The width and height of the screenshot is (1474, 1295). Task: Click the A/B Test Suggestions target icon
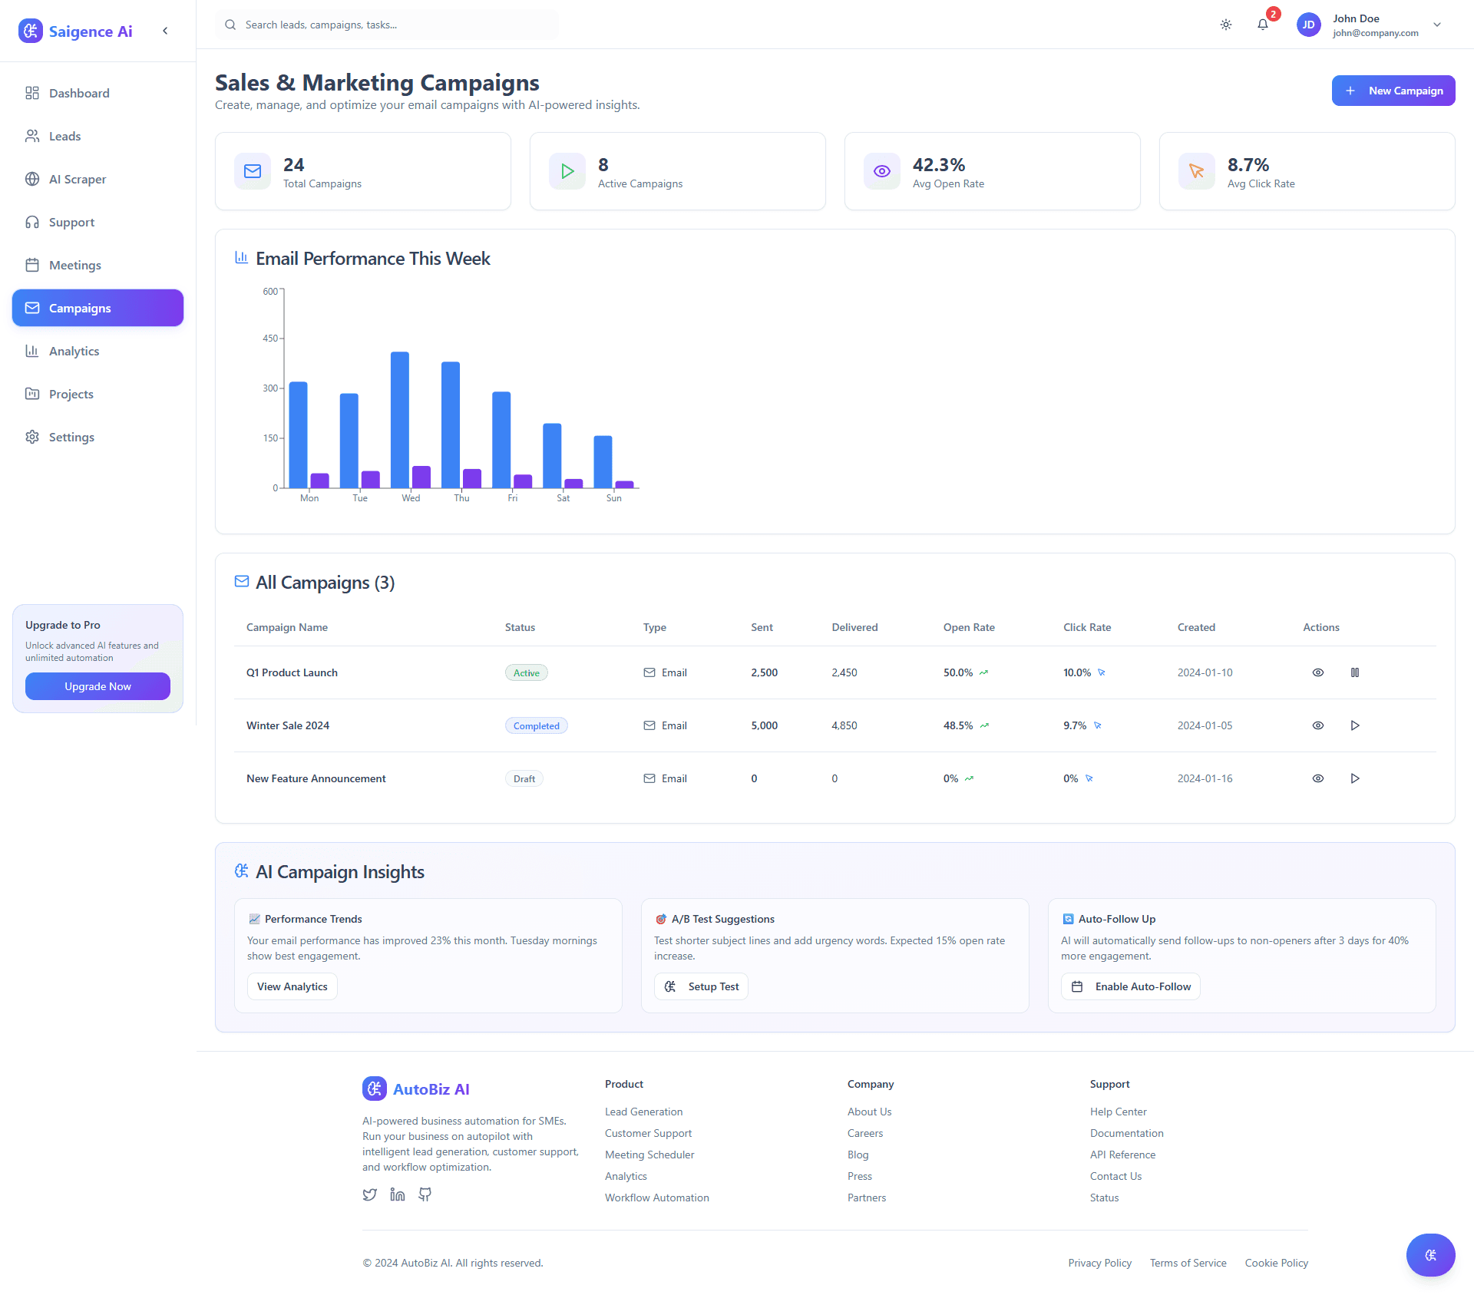[x=661, y=919]
